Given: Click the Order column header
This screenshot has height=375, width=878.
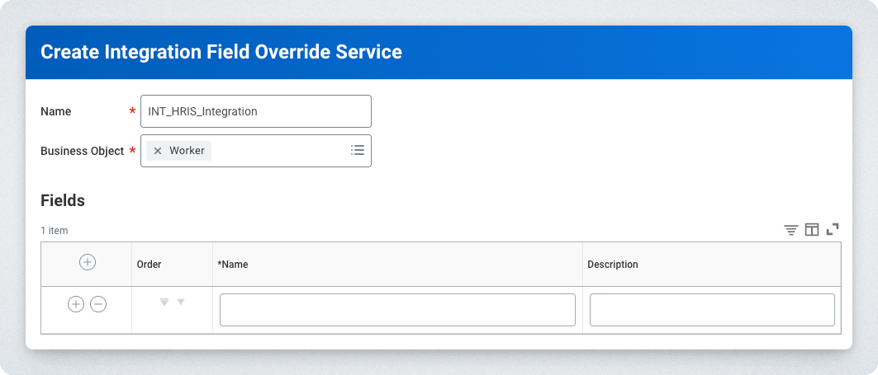Looking at the screenshot, I should tap(149, 265).
